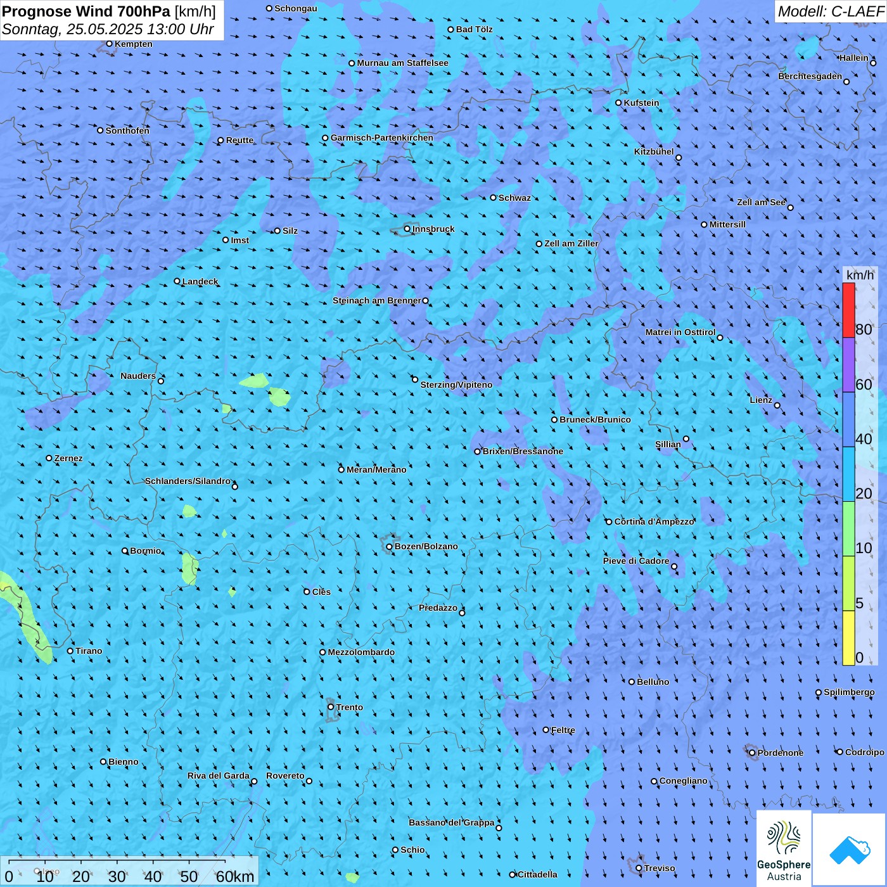
Task: Click the date 'Sonntag, 25.05.2025 13:00 Uhr'
Action: click(108, 29)
